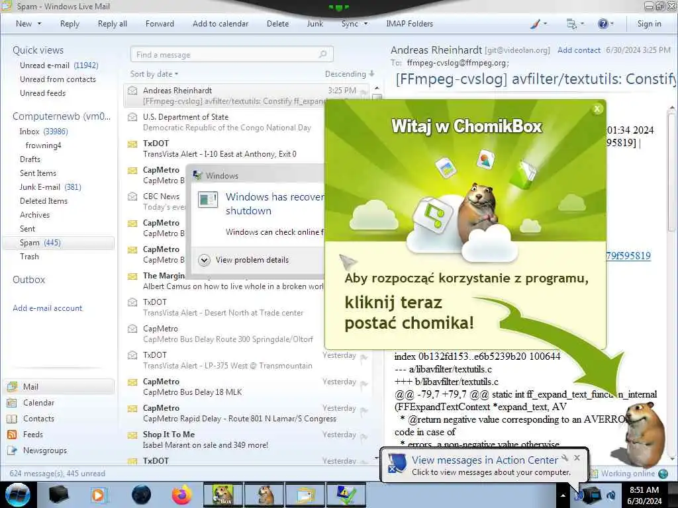
Task: Click the Windows Live Mail taskbar button
Action: pyautogui.click(x=305, y=495)
